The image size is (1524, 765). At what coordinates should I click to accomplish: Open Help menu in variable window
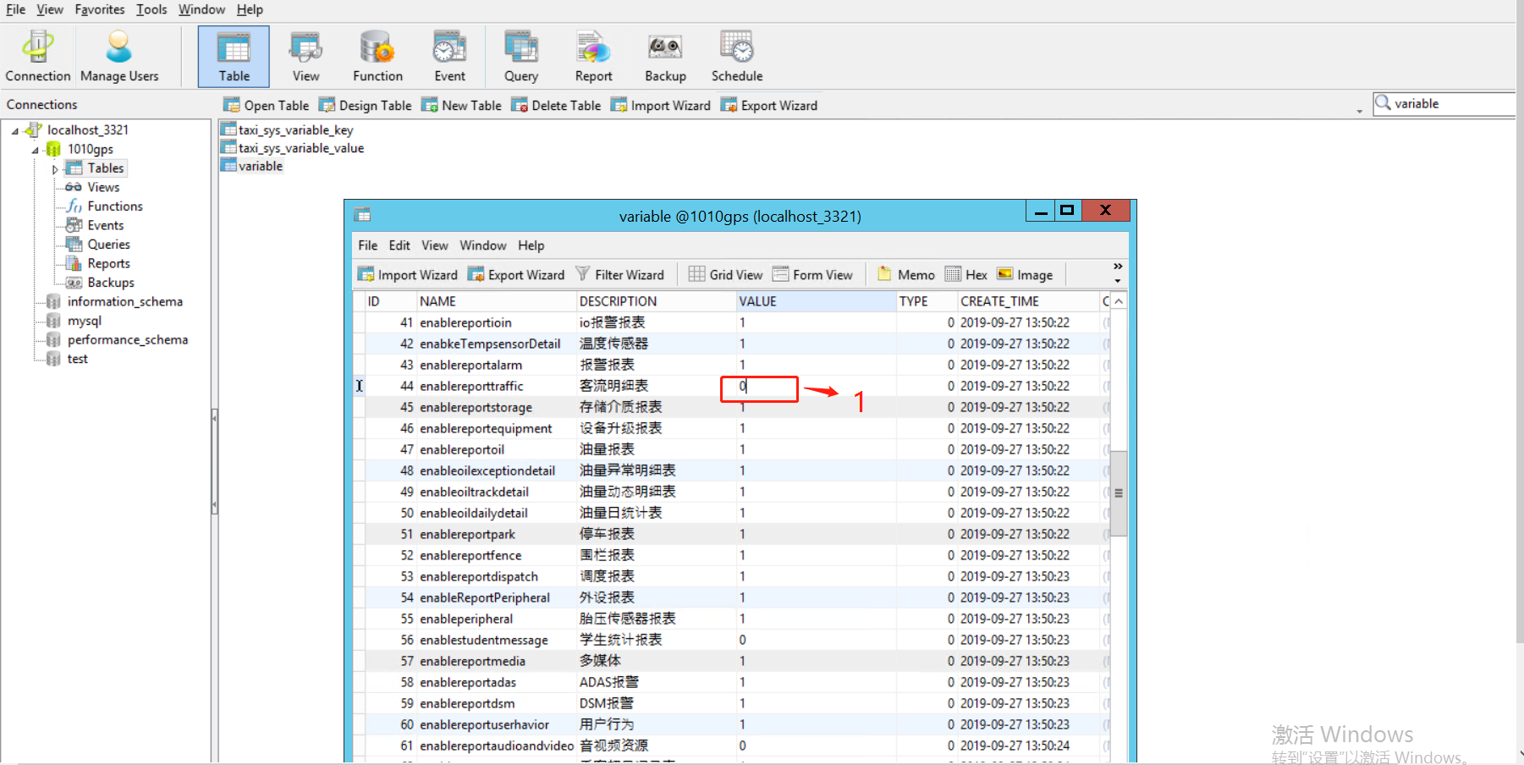click(531, 245)
